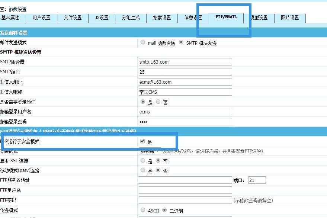Select the 文件设置 tab
The height and width of the screenshot is (218, 327).
(71, 17)
